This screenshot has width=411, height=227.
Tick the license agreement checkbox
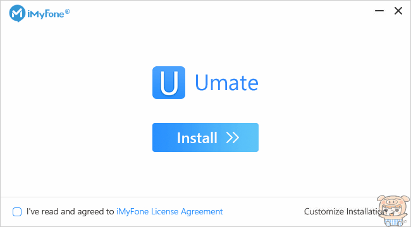17,212
